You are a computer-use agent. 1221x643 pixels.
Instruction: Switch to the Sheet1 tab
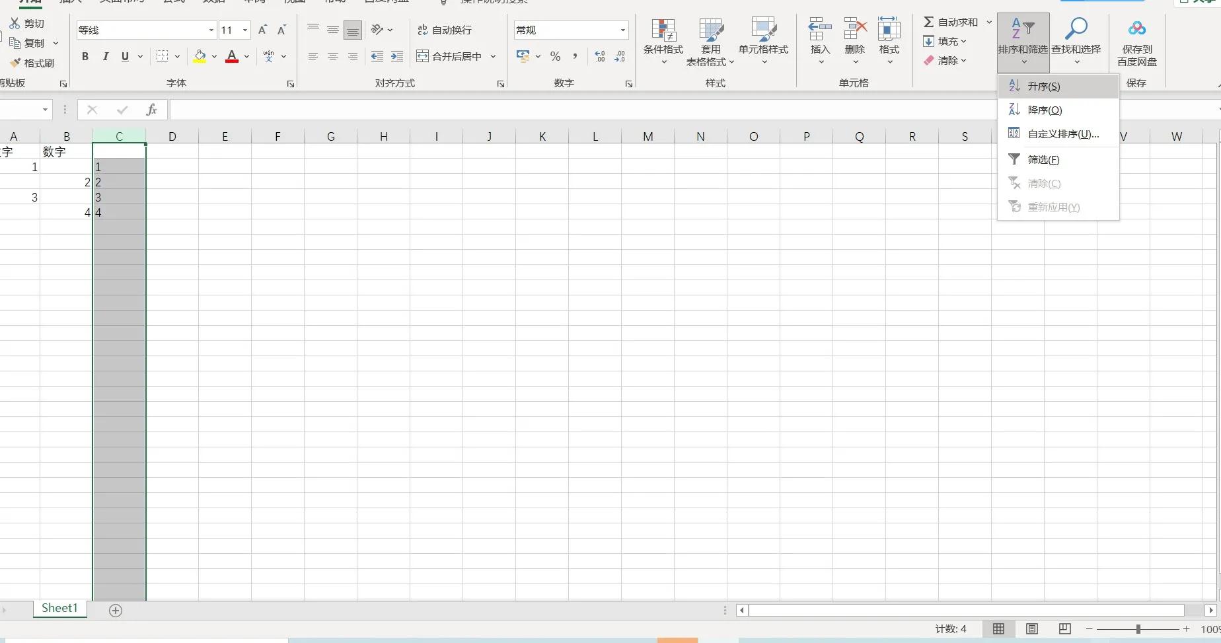59,609
